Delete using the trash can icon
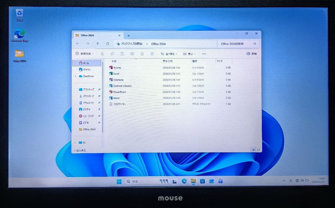Image resolution: width=335 pixels, height=208 pixels. coord(152,54)
